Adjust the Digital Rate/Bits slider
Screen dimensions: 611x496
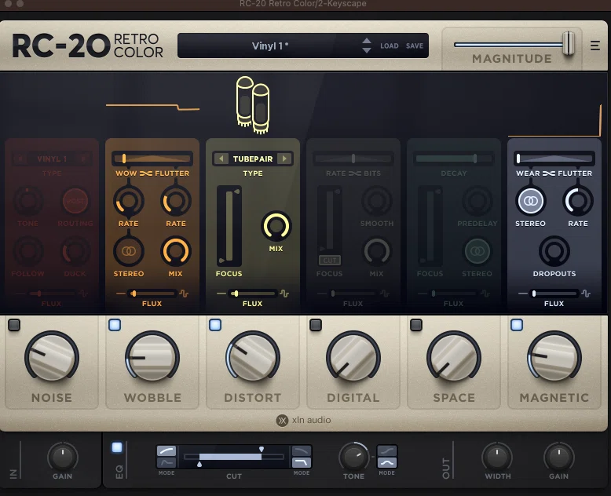[353, 159]
